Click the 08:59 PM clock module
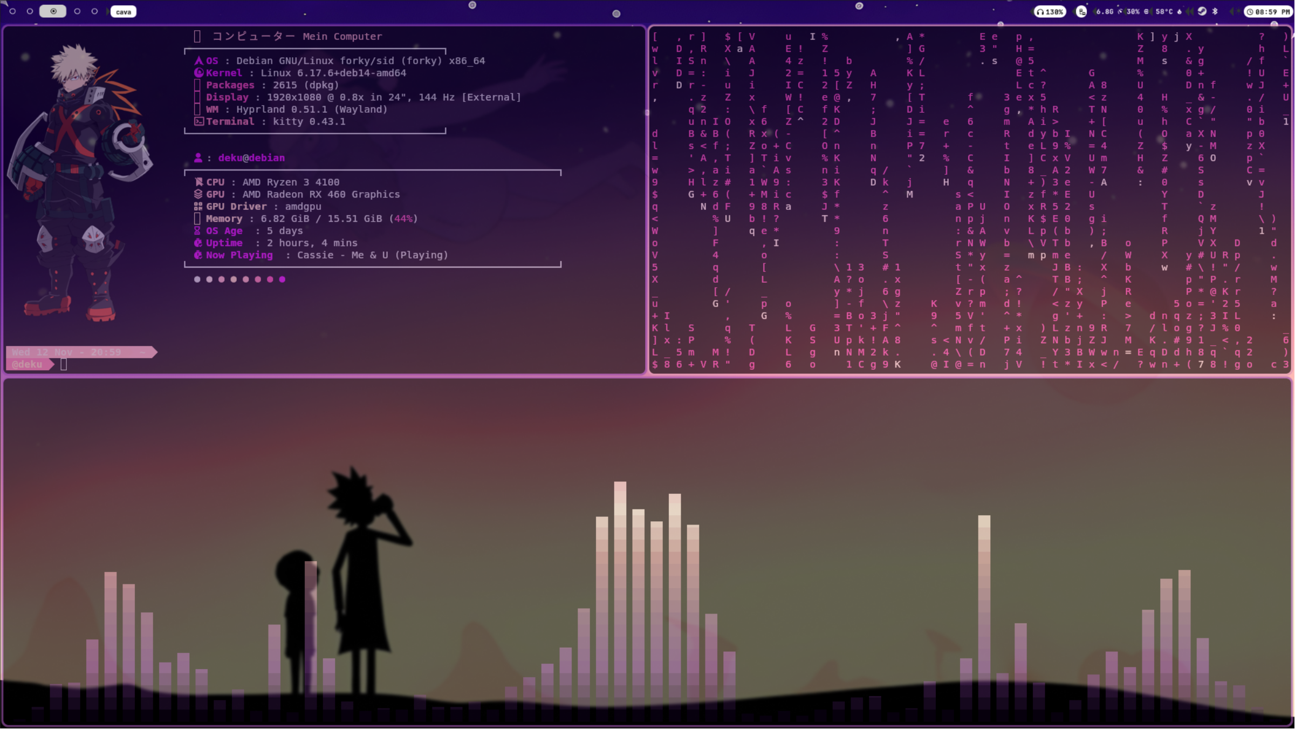 pos(1269,12)
